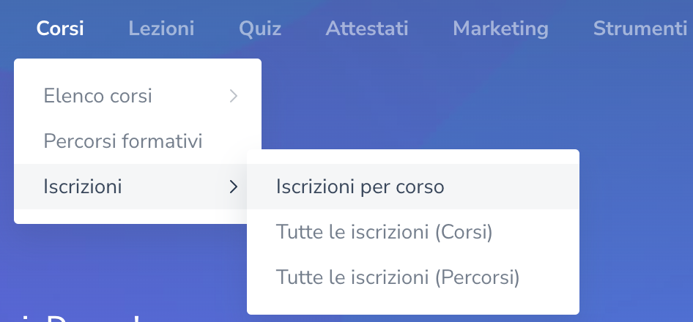Select Tutte le iscrizioni (Corsi)
This screenshot has width=693, height=322.
385,232
